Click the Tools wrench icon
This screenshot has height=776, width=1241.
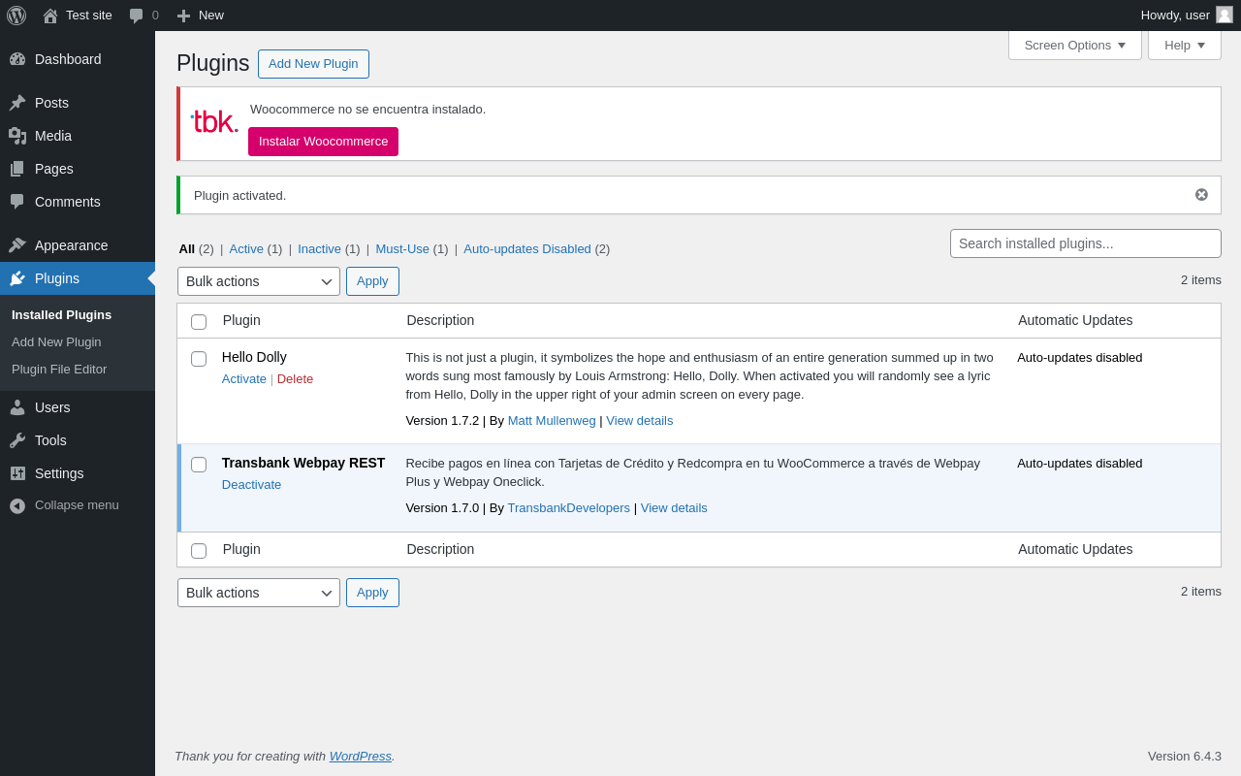[x=17, y=440]
